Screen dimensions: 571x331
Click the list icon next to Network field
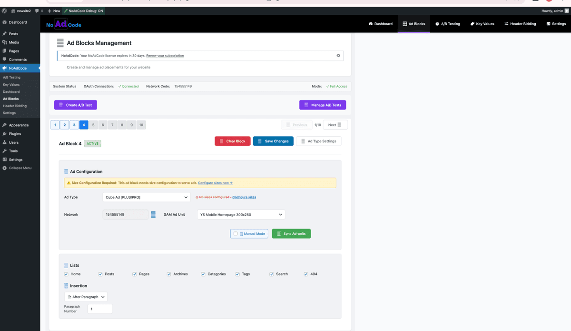[x=154, y=214]
